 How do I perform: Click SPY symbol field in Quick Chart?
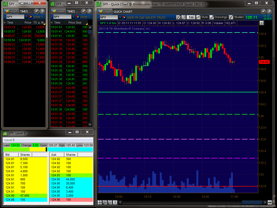pos(109,17)
